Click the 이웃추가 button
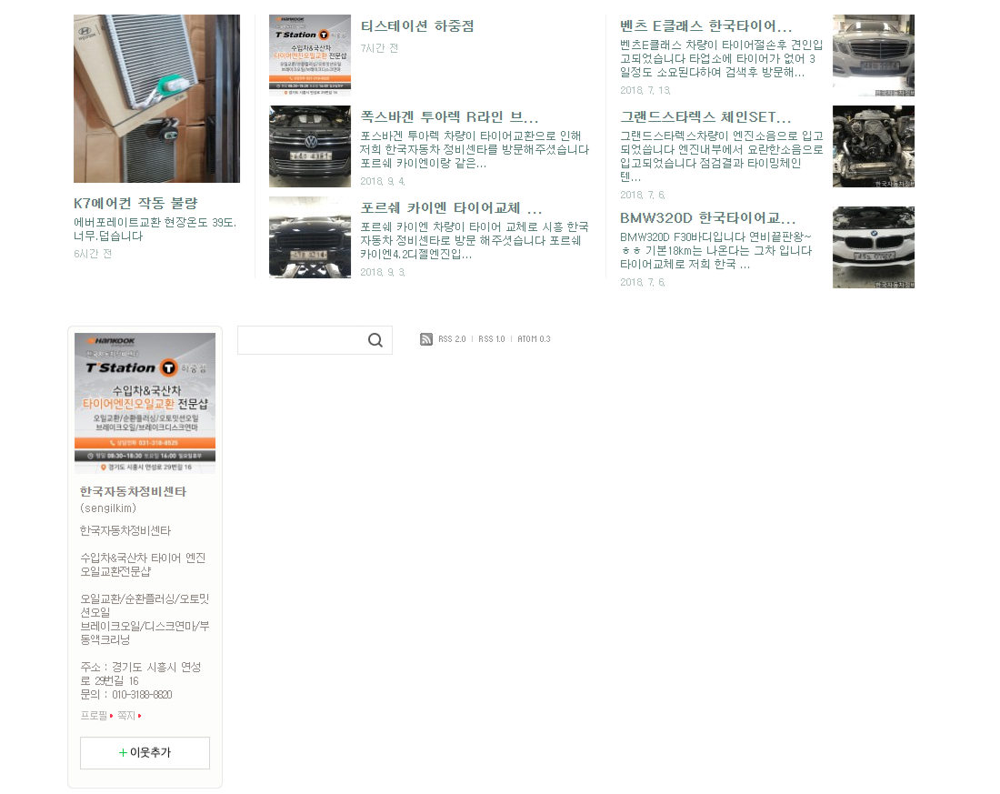 [145, 752]
